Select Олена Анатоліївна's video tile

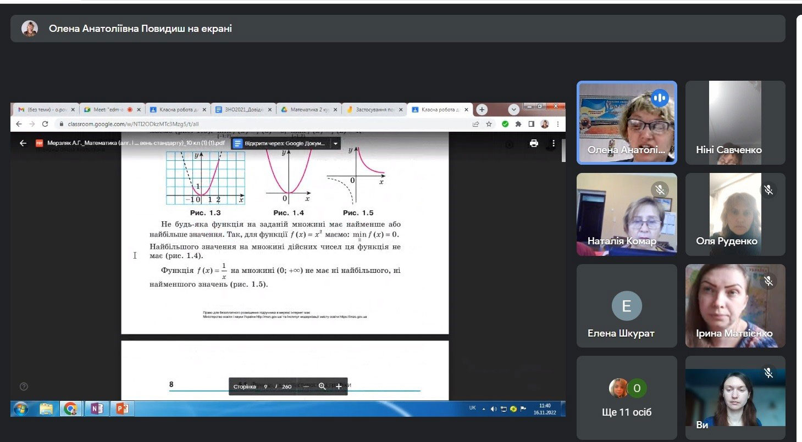tap(627, 122)
